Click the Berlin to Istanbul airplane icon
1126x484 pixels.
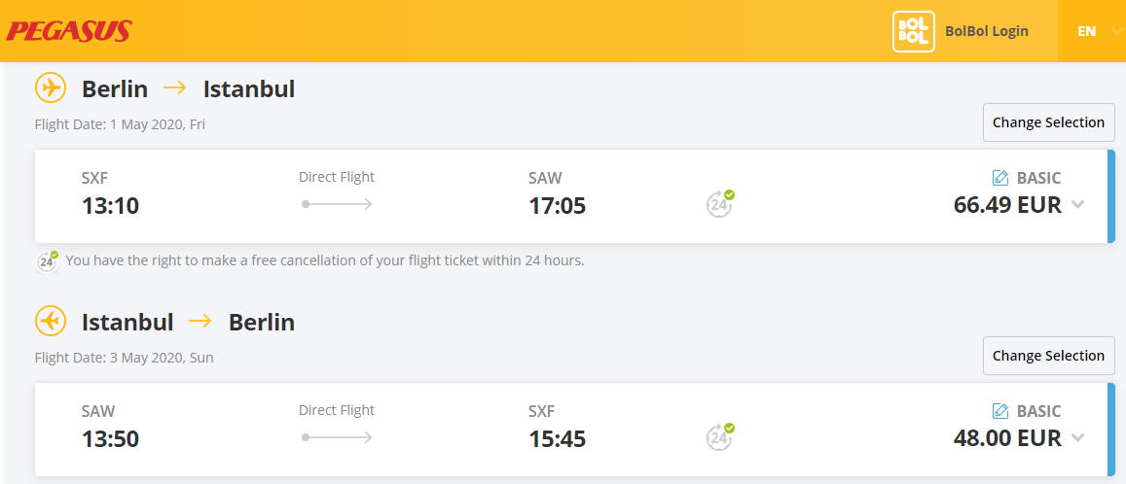tap(51, 88)
